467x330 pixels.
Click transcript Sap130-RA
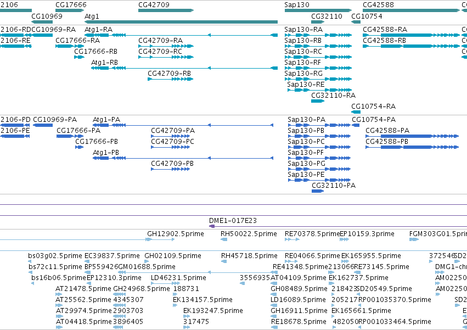[x=318, y=35]
